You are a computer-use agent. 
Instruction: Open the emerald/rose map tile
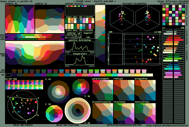[x=145, y=113]
